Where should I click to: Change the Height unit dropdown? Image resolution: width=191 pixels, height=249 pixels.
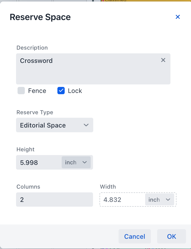(x=76, y=162)
